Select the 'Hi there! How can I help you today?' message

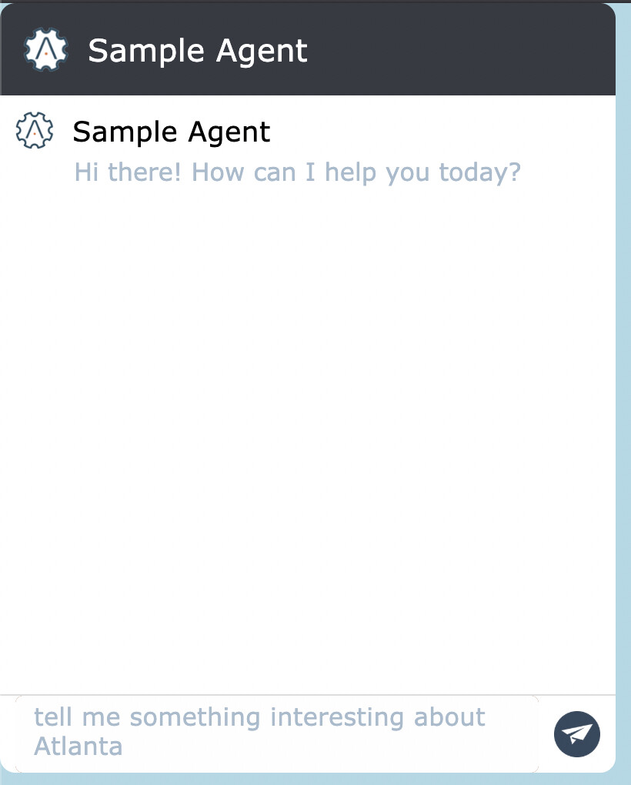coord(297,172)
